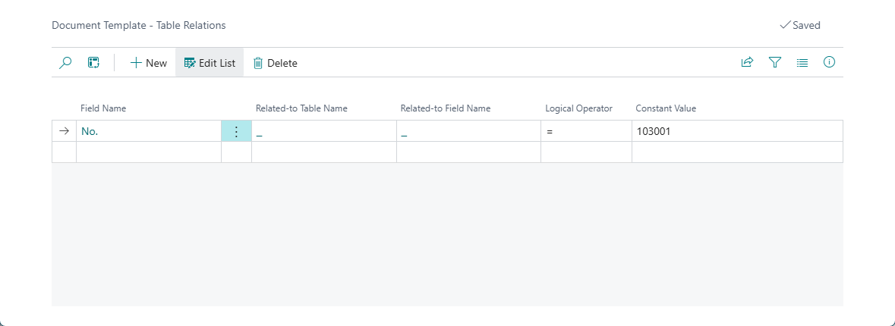Toggle the filter pane funnel icon
895x326 pixels.
coord(775,63)
